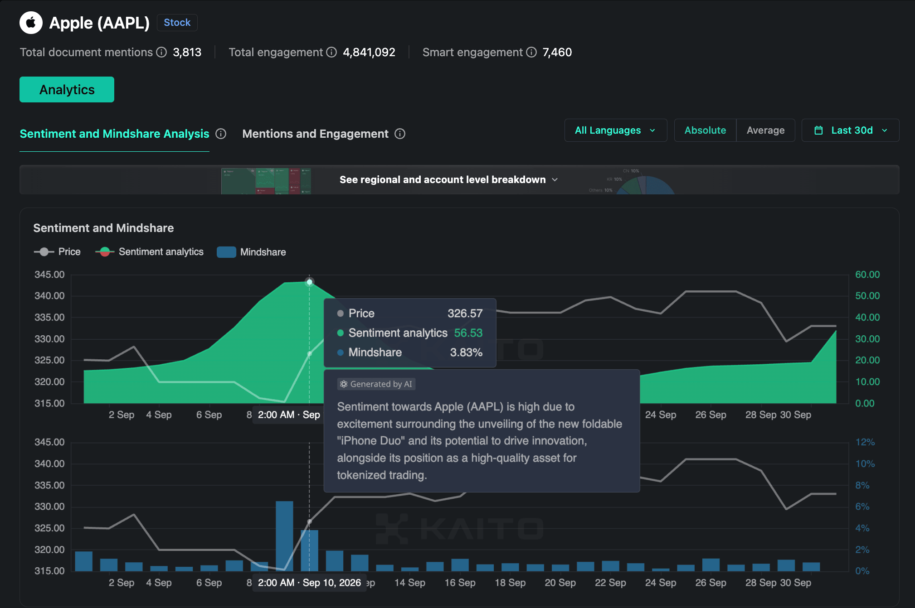Select Sentiment and Mindshare Analysis tab
The height and width of the screenshot is (608, 915).
tap(114, 134)
